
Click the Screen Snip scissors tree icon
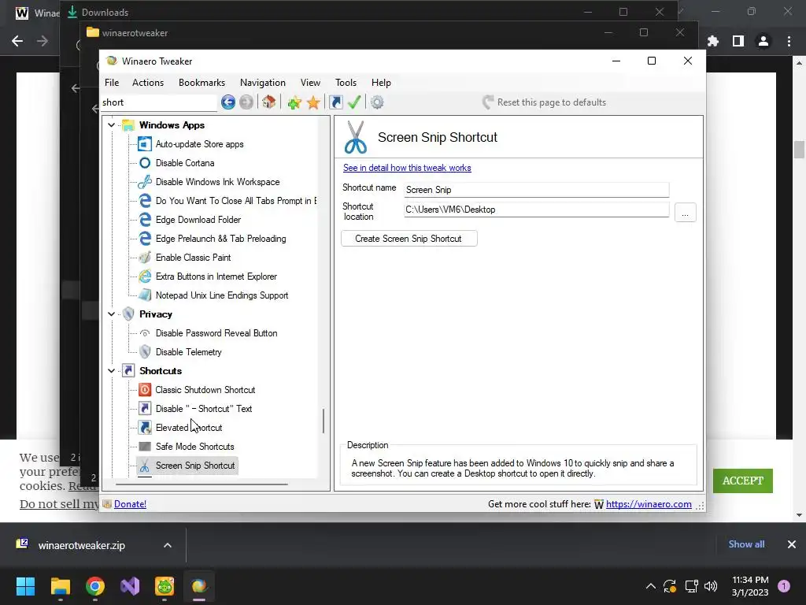[x=145, y=466]
